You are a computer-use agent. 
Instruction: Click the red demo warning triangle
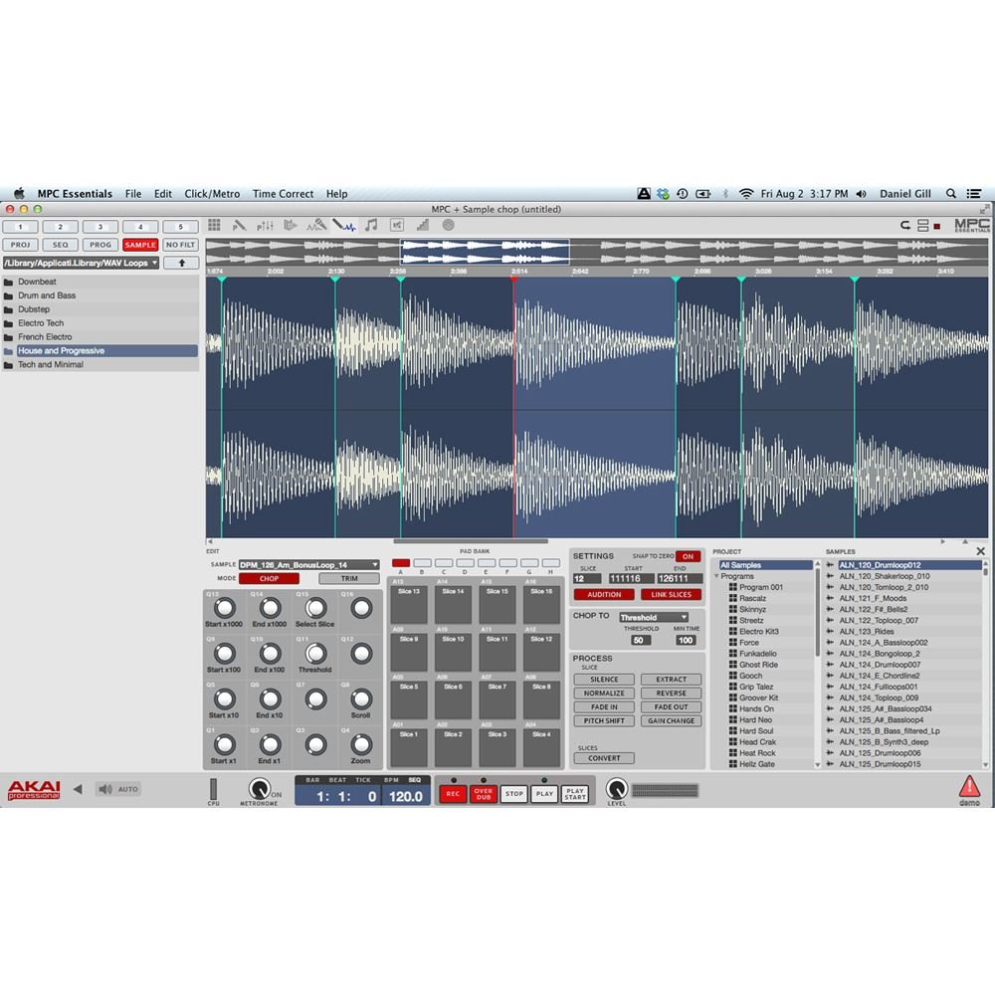pyautogui.click(x=968, y=786)
